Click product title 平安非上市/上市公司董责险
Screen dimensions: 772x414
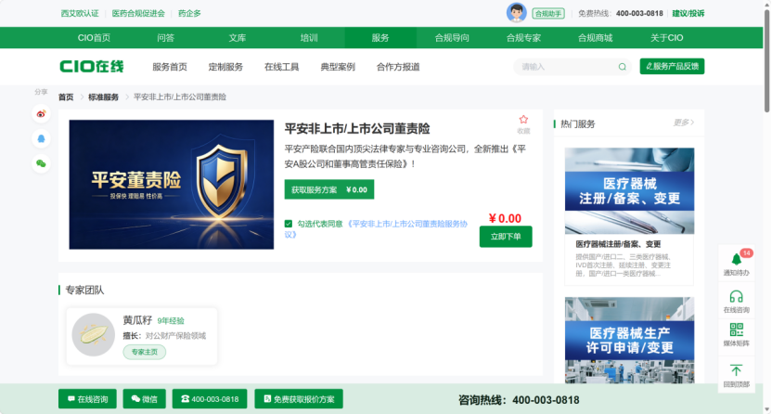coord(357,129)
